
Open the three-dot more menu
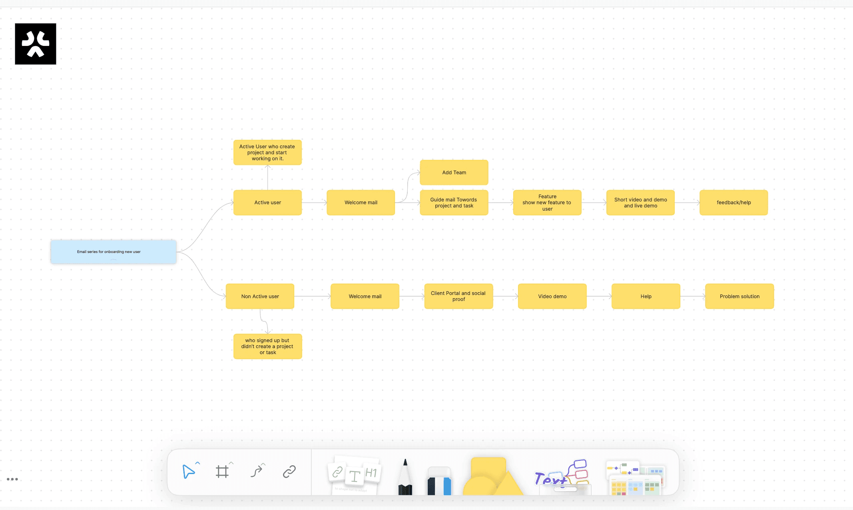[x=12, y=479]
